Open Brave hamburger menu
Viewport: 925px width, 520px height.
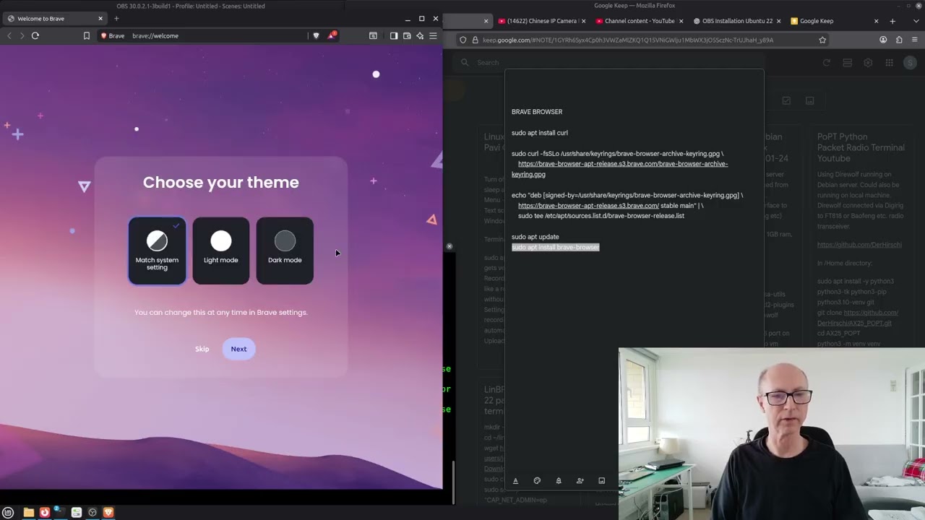tap(433, 35)
